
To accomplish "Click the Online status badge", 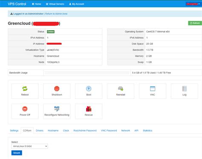I will (51, 32).
